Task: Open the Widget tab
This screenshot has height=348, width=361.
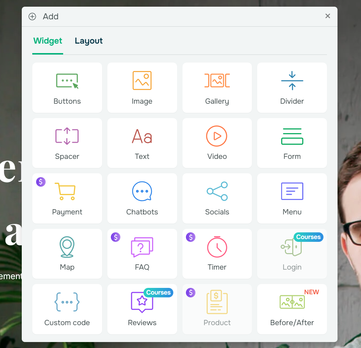Action: (47, 41)
